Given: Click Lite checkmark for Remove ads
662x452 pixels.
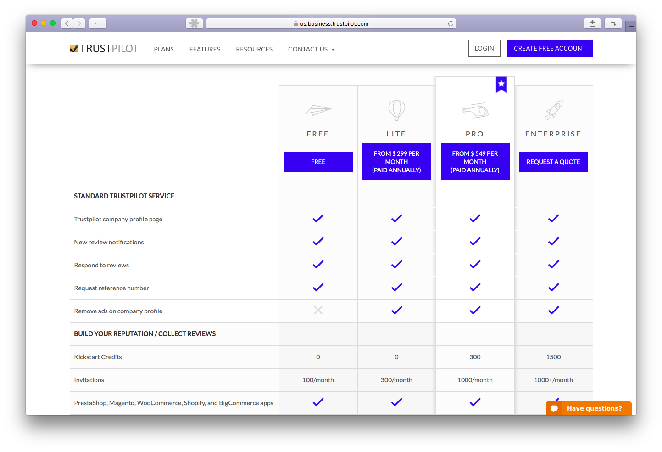Looking at the screenshot, I should pyautogui.click(x=396, y=311).
